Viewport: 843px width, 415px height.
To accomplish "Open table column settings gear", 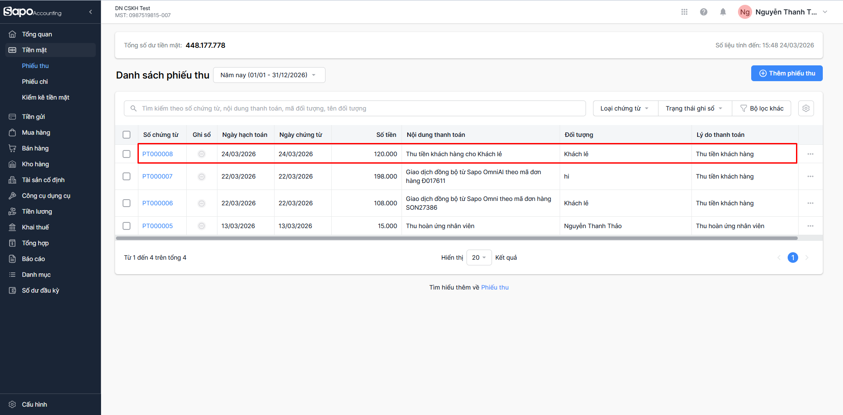I will click(806, 108).
